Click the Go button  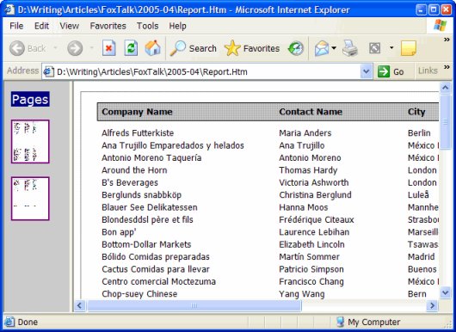pyautogui.click(x=391, y=71)
